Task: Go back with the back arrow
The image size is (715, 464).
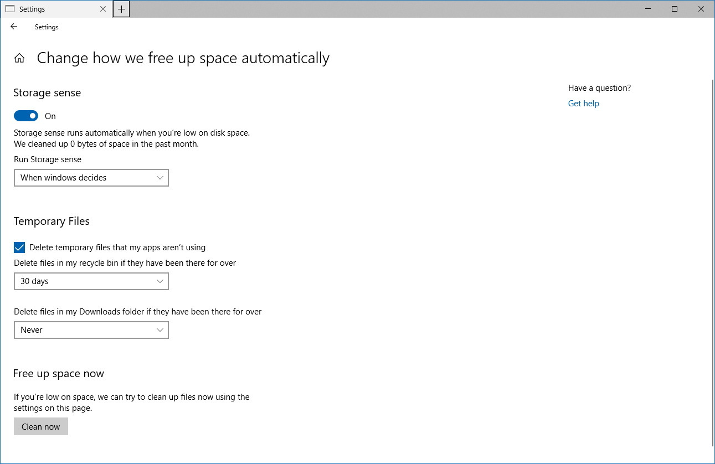Action: tap(14, 27)
